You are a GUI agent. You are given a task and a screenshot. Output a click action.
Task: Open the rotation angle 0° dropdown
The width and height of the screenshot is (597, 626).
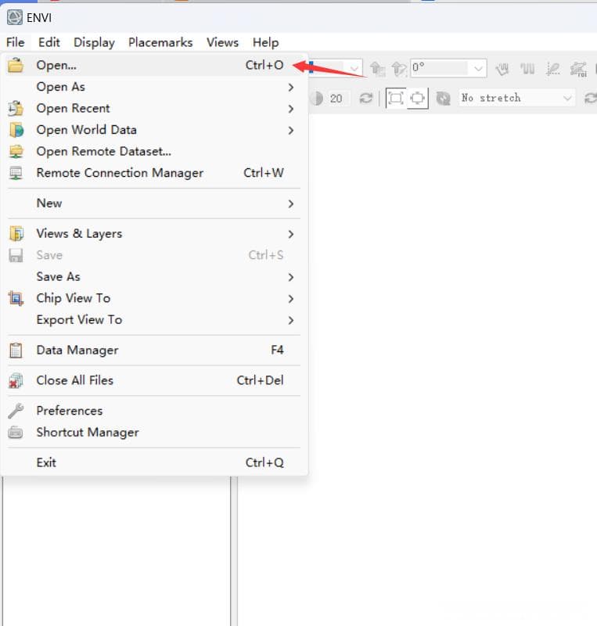(478, 68)
